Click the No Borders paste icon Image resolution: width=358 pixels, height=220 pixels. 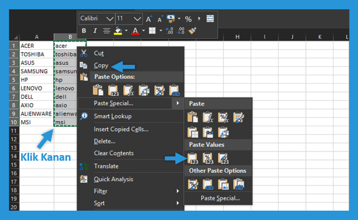193,133
